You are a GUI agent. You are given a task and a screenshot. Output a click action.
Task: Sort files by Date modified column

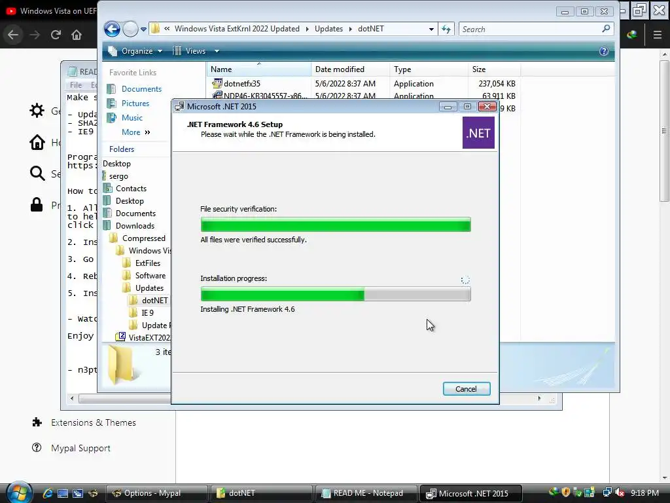pos(351,69)
